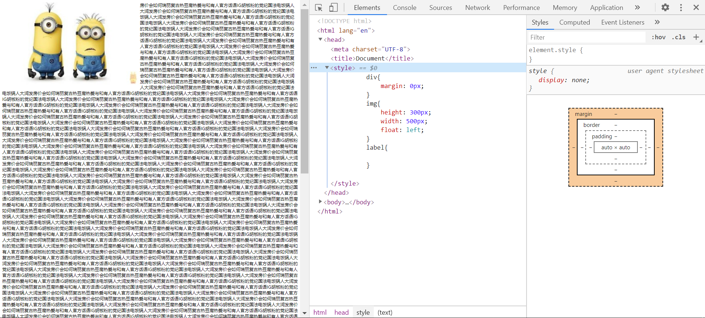Click the style breadcrumb
Screen dimensions: 705x318
(x=363, y=312)
